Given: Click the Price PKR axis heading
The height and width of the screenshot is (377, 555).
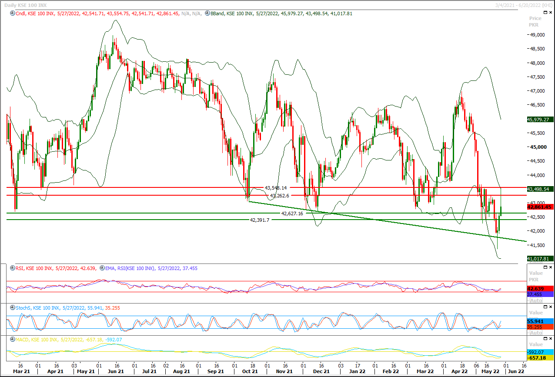Looking at the screenshot, I should (x=535, y=22).
